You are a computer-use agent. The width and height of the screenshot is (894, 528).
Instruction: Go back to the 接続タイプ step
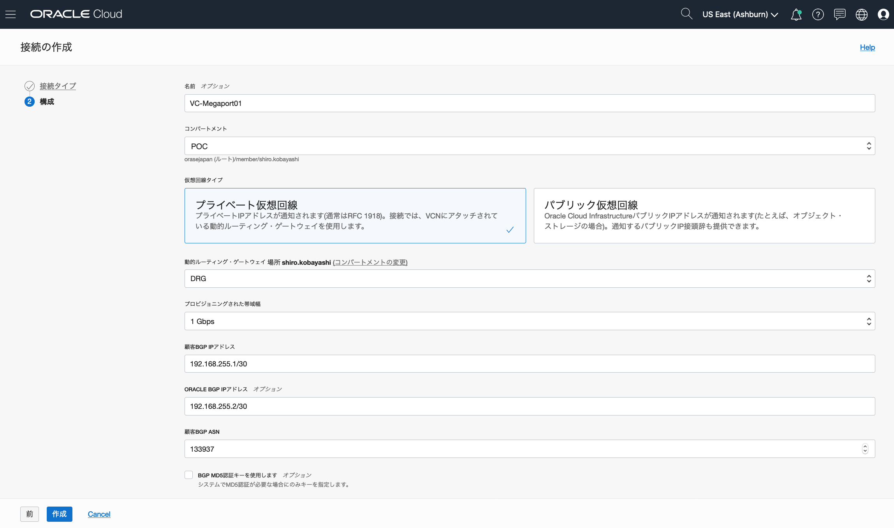pyautogui.click(x=58, y=86)
